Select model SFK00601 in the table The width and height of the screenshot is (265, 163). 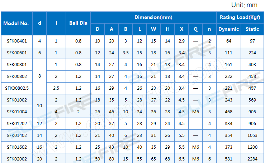(x=16, y=53)
